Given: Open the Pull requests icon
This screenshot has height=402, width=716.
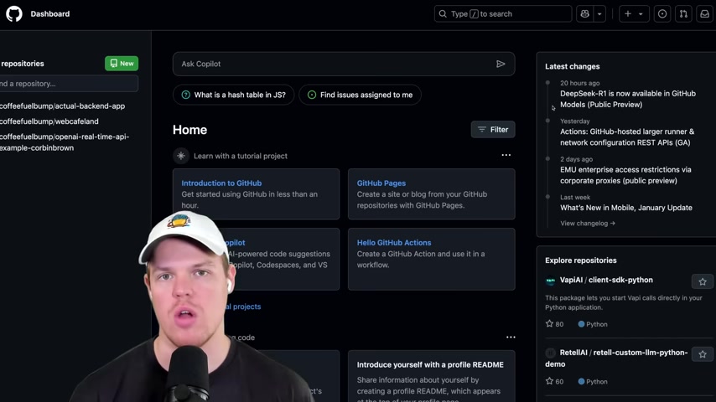Looking at the screenshot, I should click(683, 13).
